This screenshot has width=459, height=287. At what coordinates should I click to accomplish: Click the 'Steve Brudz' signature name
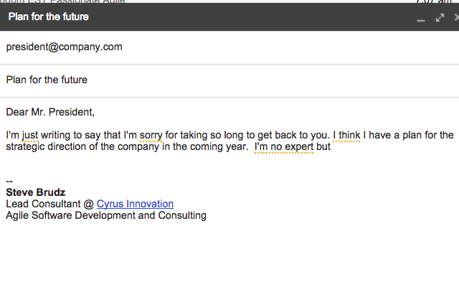(x=36, y=192)
